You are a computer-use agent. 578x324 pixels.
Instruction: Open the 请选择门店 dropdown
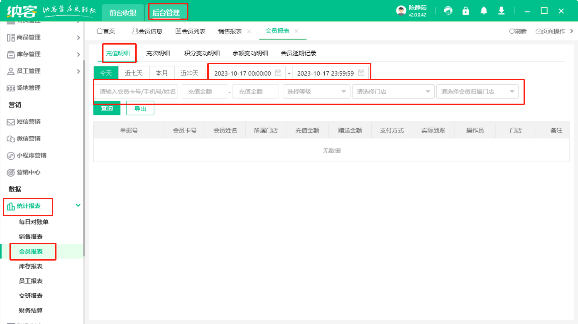(x=393, y=91)
